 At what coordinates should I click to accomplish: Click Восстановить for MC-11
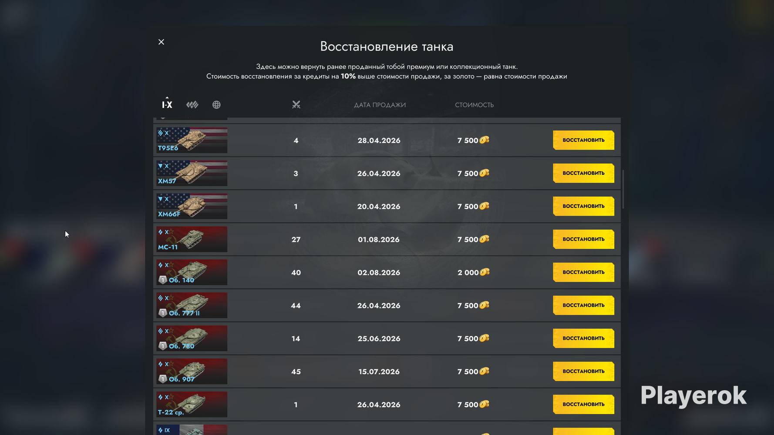coord(583,239)
